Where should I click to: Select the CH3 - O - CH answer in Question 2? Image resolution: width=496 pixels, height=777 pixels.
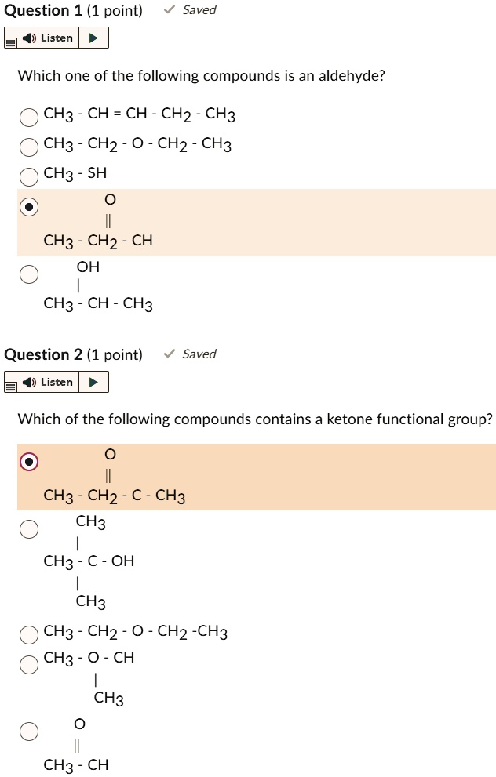click(29, 663)
